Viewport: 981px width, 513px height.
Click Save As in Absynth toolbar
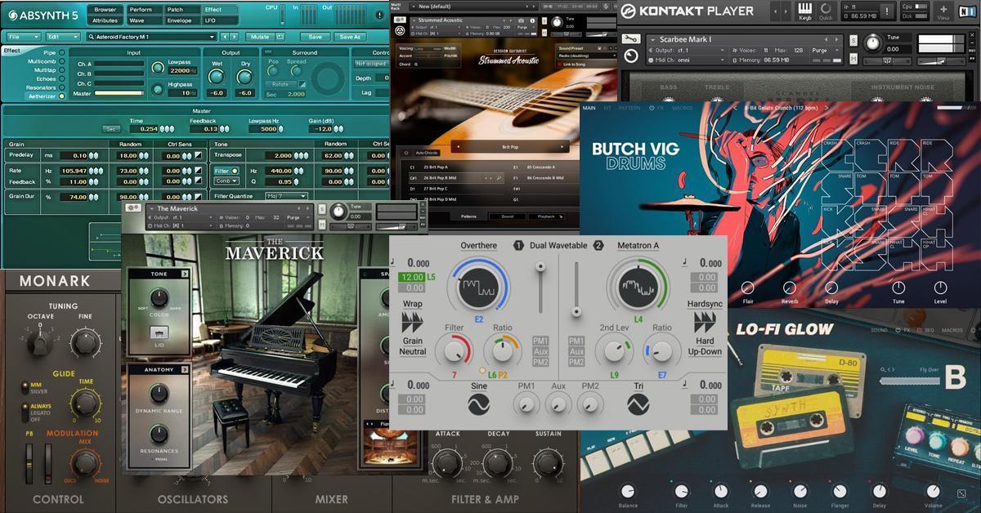(x=352, y=37)
